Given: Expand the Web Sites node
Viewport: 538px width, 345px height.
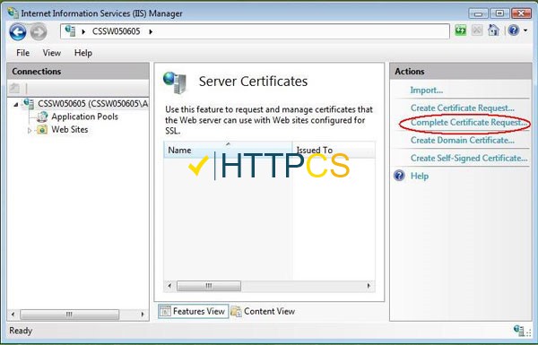Looking at the screenshot, I should (x=30, y=130).
